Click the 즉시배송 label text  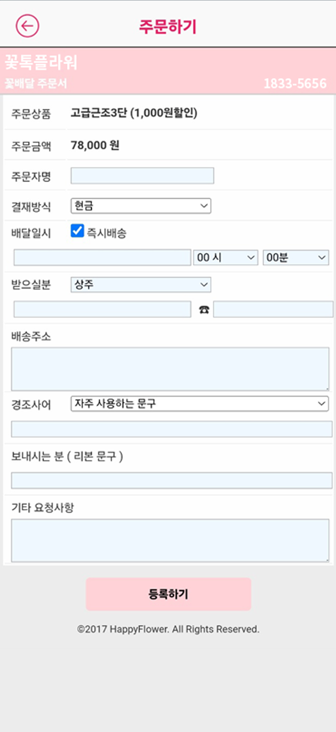[106, 233]
